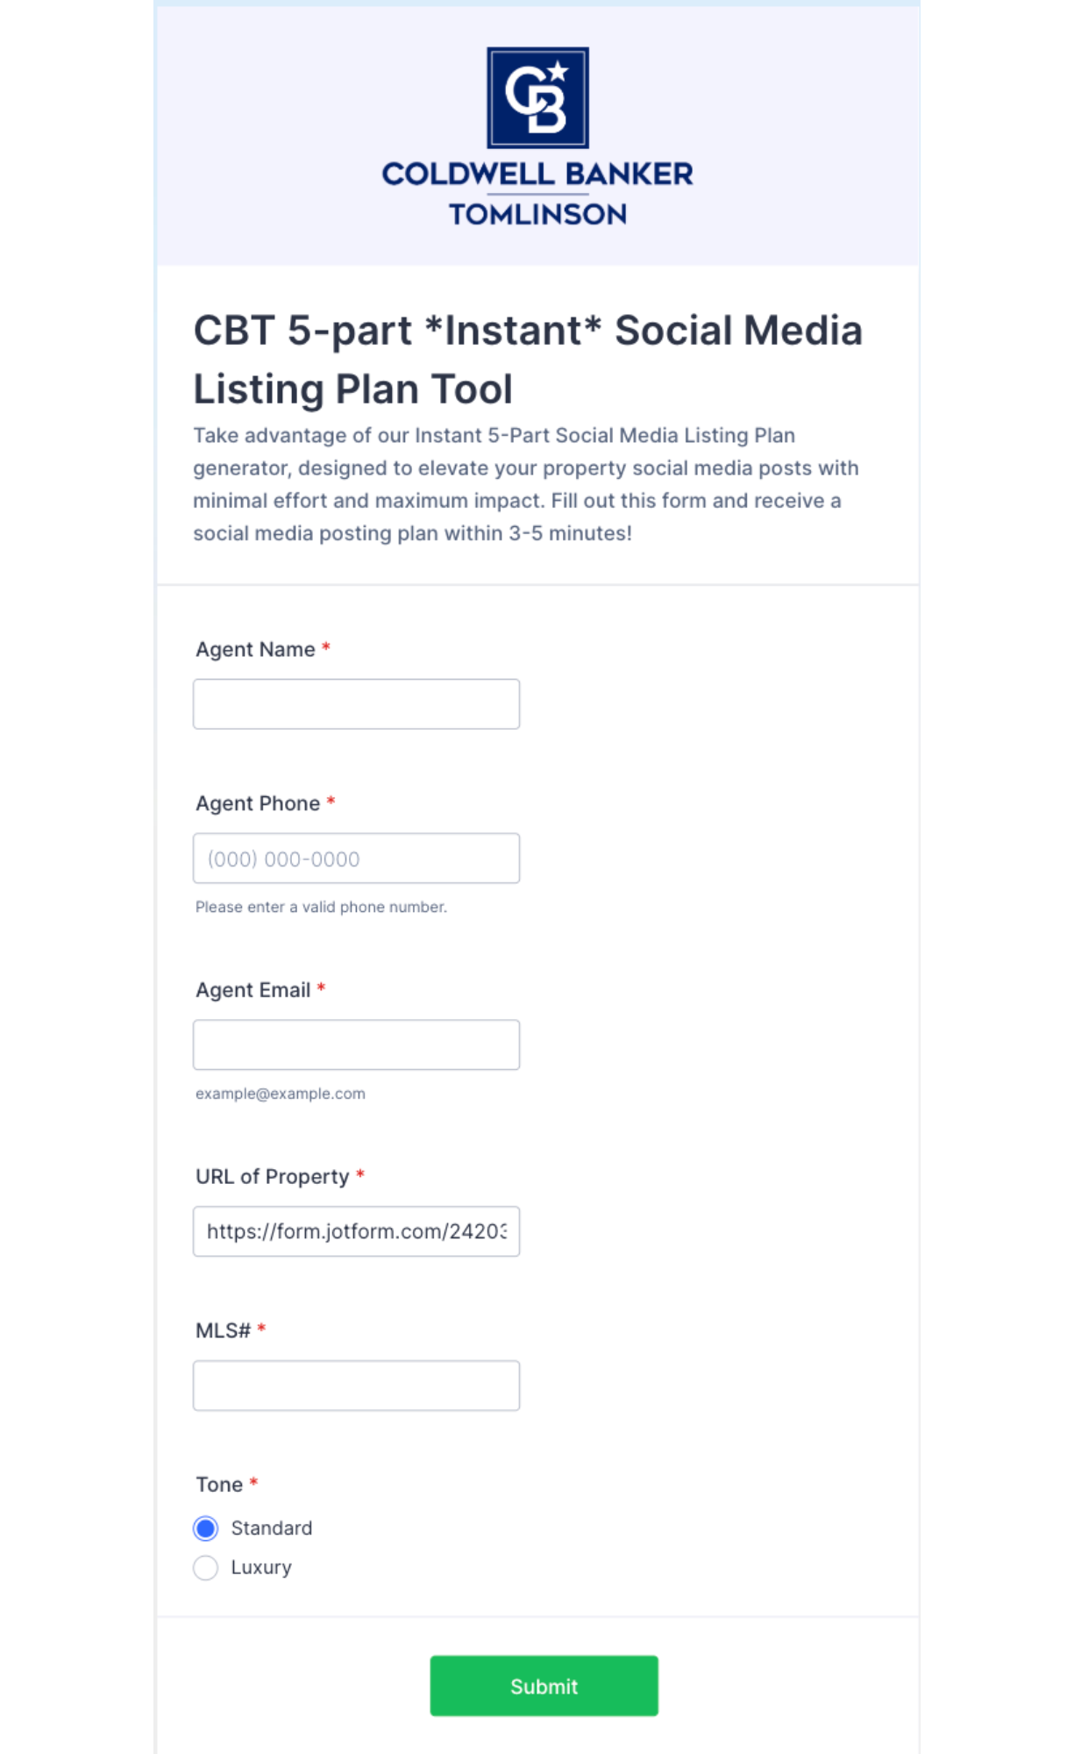The height and width of the screenshot is (1754, 1074).
Task: Focus the Agent Name text field
Action: click(x=356, y=704)
